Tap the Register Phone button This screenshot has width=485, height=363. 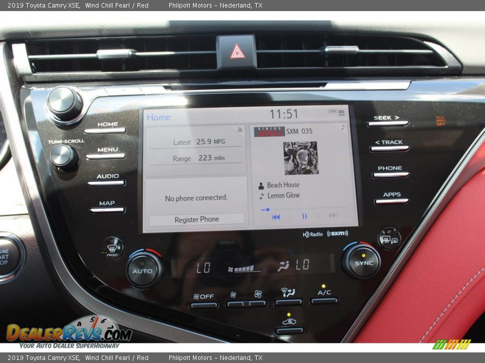[196, 219]
